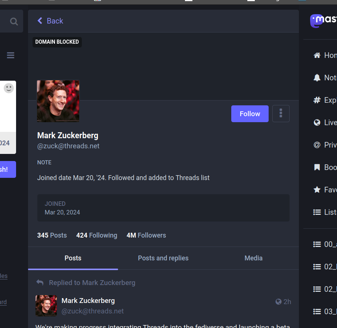Open the three-dot profile options menu
This screenshot has height=328, width=337.
[281, 114]
